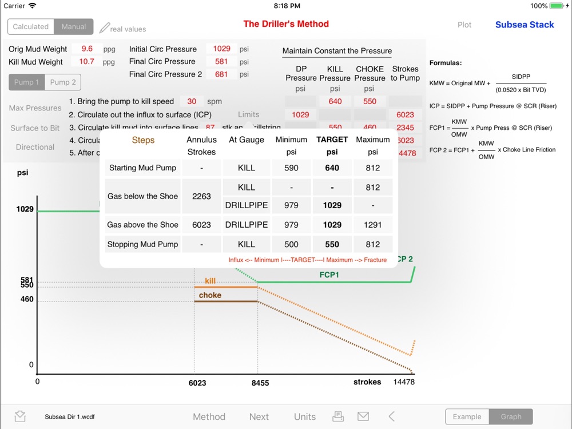The width and height of the screenshot is (572, 429).
Task: Tap Maintain Constant the Pressure heading
Action: (337, 51)
